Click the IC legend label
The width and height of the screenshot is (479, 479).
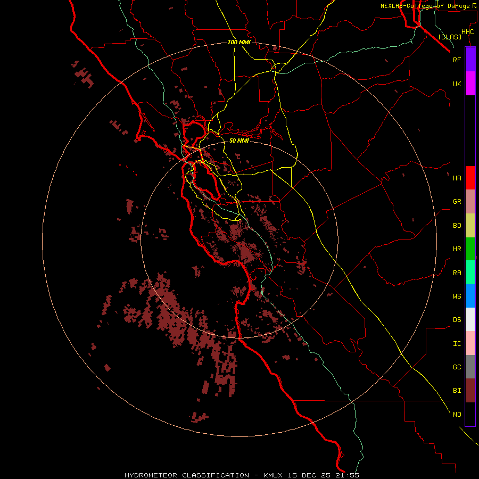(457, 344)
